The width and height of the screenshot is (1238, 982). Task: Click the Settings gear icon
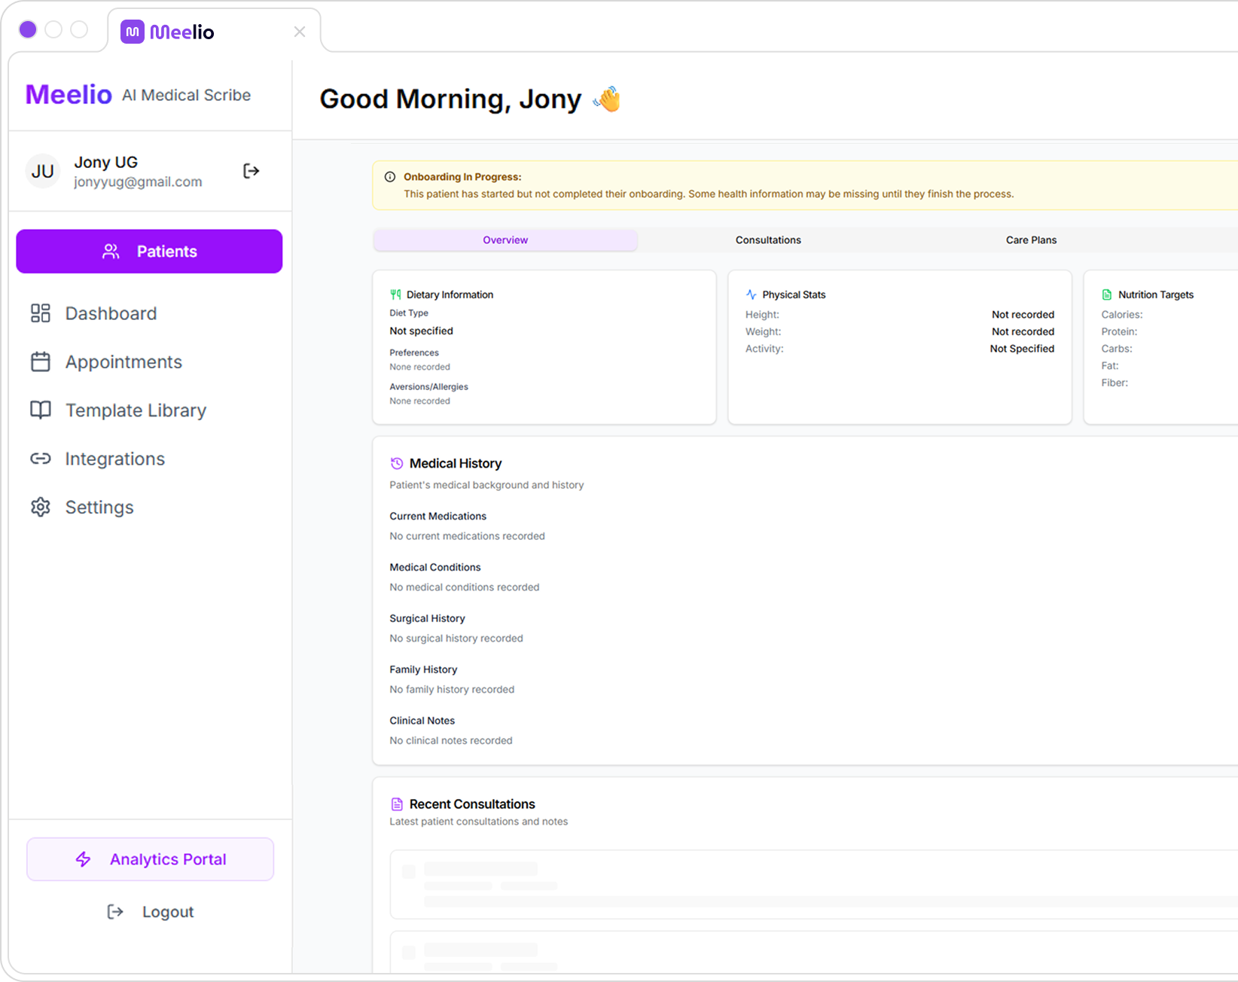(x=41, y=508)
